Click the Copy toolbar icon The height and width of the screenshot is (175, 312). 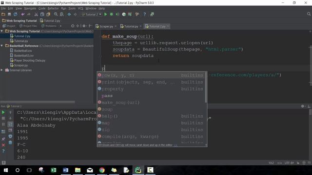coord(42,14)
